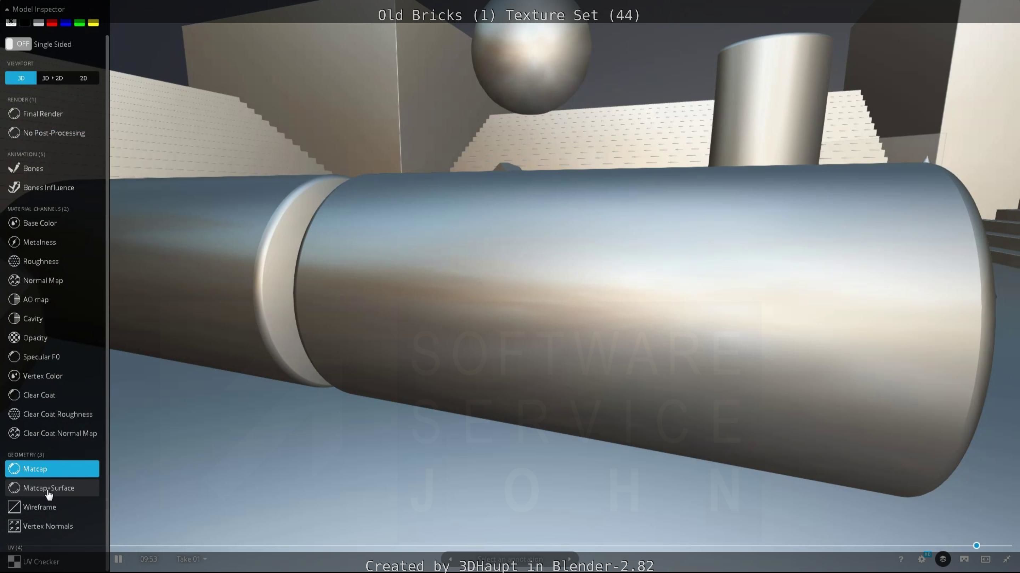
Task: Exit fullscreen with the arrows icon
Action: pos(1007,559)
